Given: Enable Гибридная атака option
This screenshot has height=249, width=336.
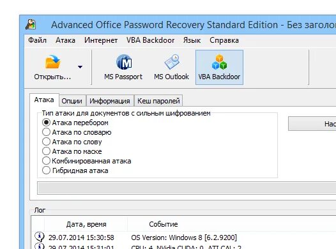Looking at the screenshot, I should (x=46, y=170).
